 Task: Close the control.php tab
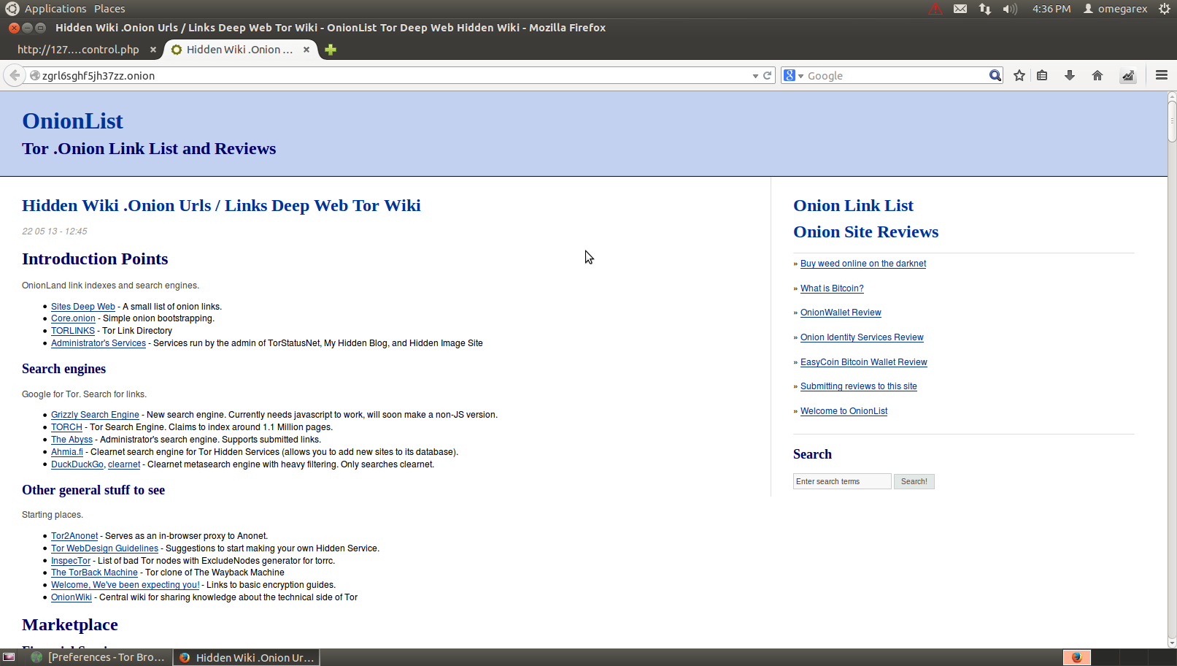click(153, 50)
